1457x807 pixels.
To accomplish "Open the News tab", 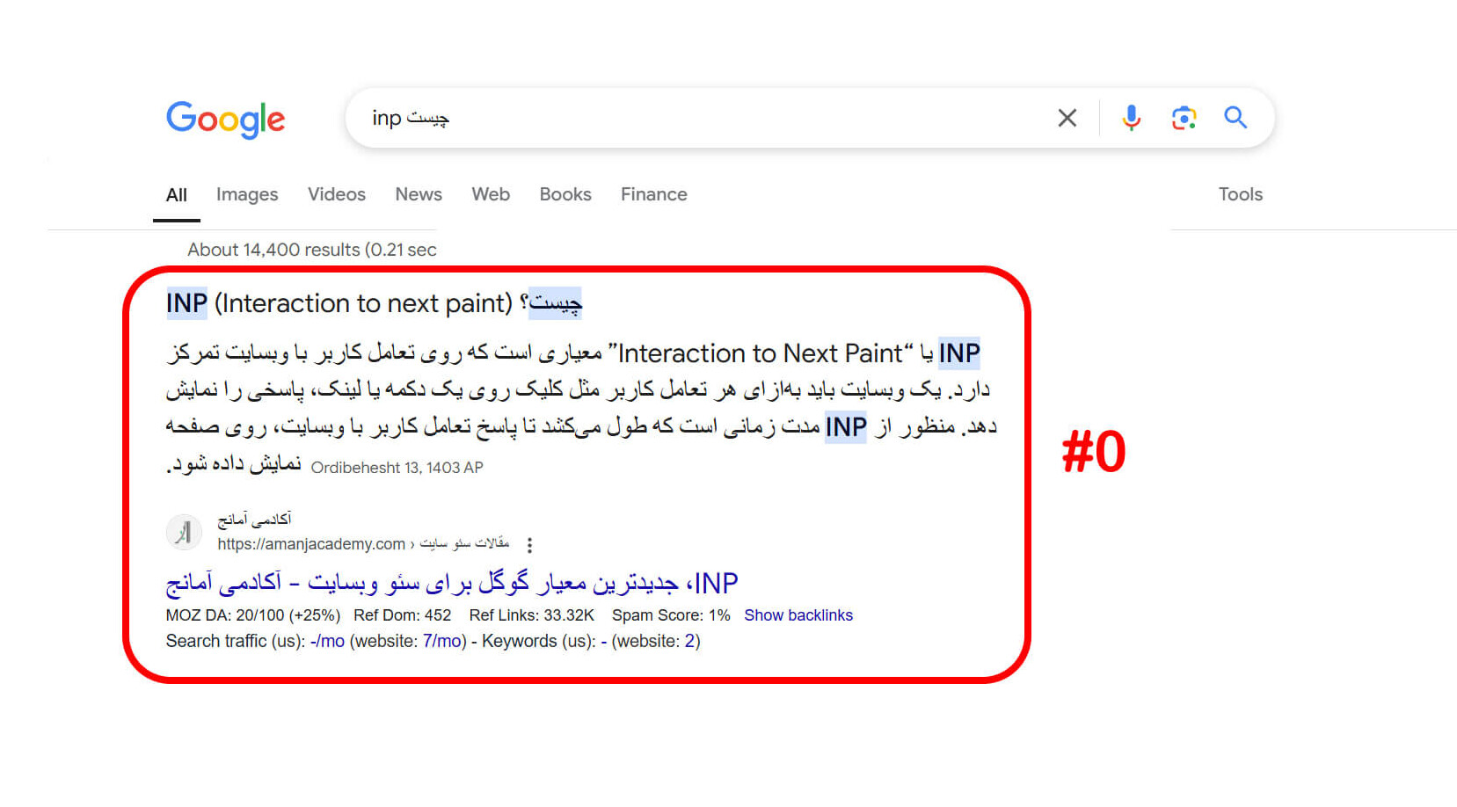I will pos(419,194).
